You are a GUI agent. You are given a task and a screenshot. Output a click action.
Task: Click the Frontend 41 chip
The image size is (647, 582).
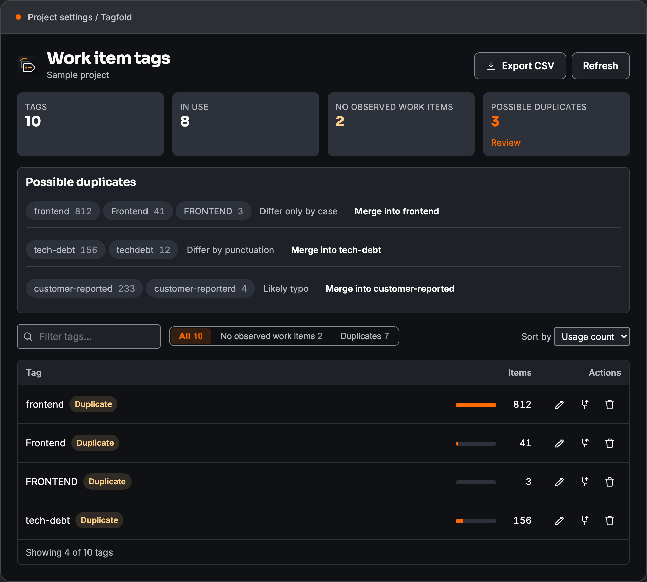pyautogui.click(x=138, y=211)
